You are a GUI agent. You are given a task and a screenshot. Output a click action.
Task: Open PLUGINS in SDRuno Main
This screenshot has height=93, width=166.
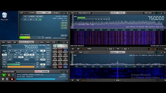point(32,13)
